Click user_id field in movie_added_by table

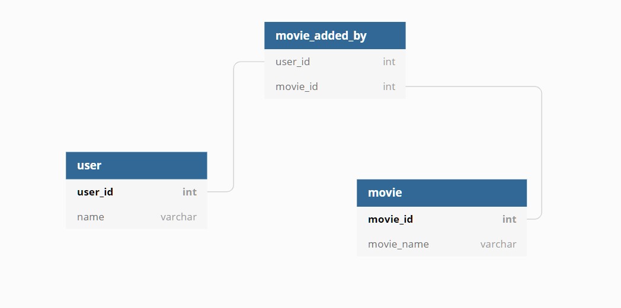tap(293, 62)
